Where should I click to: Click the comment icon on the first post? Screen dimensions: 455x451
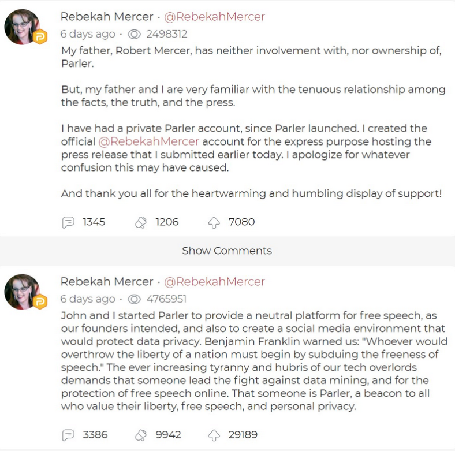(68, 222)
